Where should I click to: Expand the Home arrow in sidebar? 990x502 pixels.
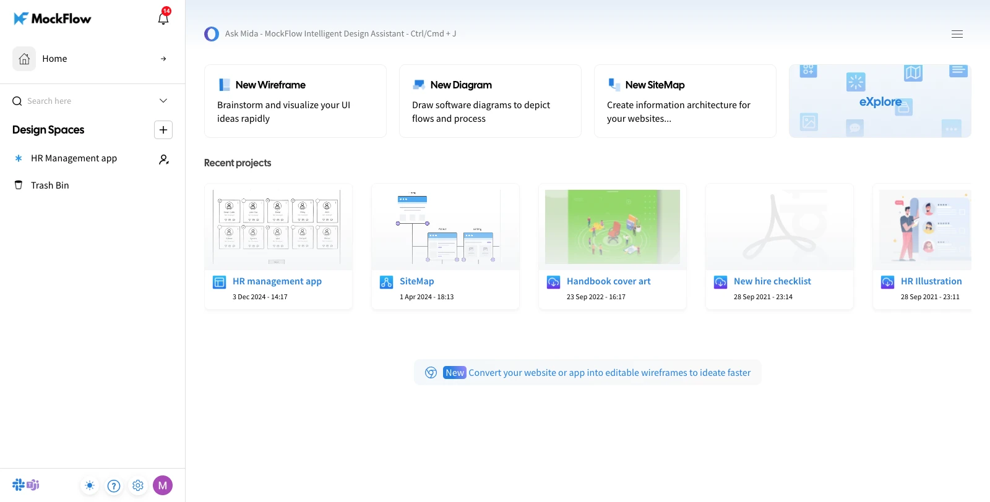tap(163, 59)
